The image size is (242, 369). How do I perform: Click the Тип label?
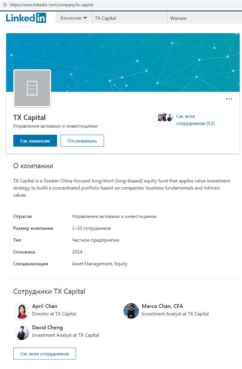17,240
